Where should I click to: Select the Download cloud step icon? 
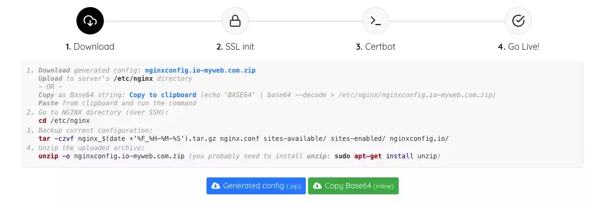coord(90,21)
